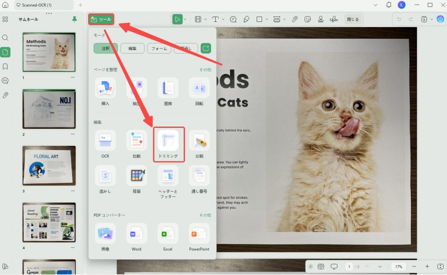Open the ツール (Tools) menu button
The width and height of the screenshot is (447, 275).
tap(101, 19)
